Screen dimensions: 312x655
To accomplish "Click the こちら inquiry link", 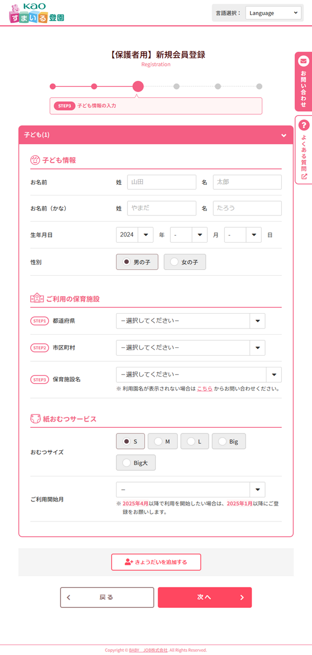I will (x=205, y=388).
